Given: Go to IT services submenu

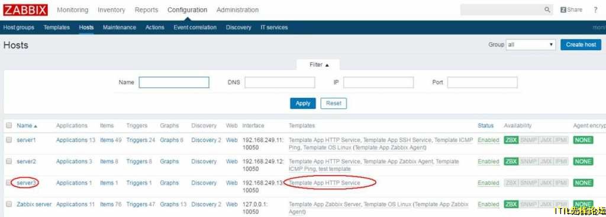Looking at the screenshot, I should tap(274, 27).
